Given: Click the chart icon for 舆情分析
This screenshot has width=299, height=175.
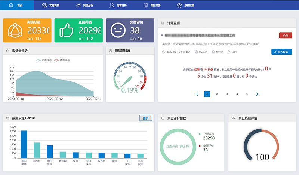Looking at the screenshot, I should click(x=78, y=5).
